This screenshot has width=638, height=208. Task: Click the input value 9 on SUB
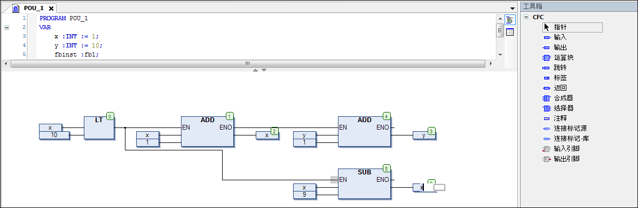(304, 195)
